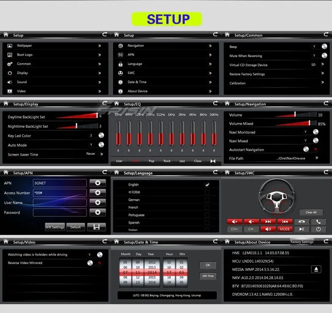
Task: Click the 3G APN icon
Action: 120,55
